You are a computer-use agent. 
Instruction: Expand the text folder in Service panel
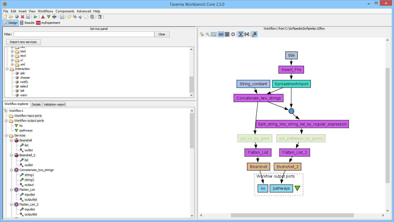tap(12, 56)
